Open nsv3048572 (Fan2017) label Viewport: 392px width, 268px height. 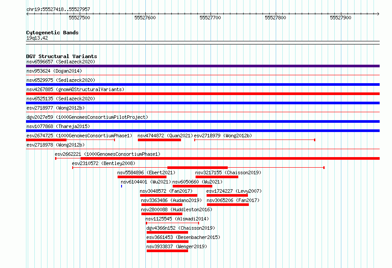(x=166, y=191)
